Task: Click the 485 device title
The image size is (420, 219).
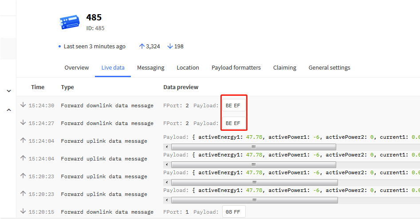Action: pos(94,17)
